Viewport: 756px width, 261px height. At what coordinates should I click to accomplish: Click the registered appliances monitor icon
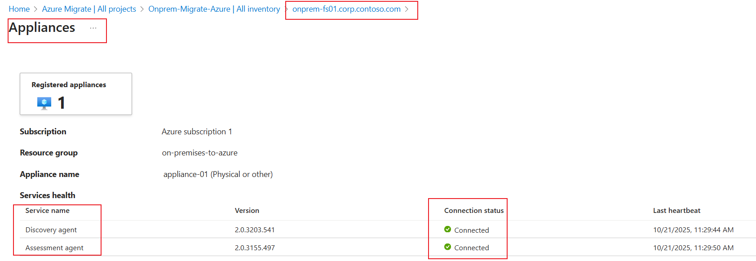[x=44, y=103]
